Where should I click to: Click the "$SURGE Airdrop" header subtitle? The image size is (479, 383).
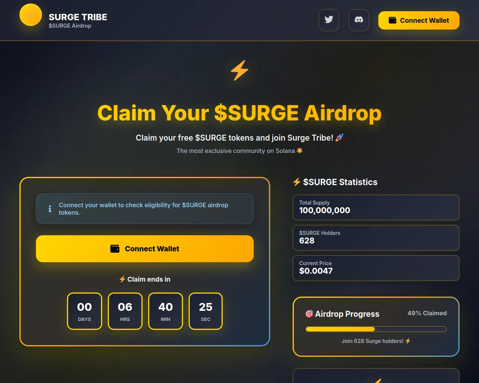pos(70,26)
